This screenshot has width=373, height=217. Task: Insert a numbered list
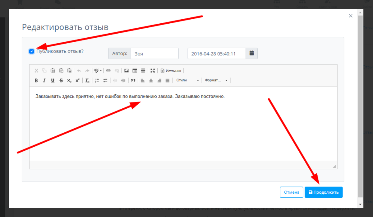point(97,80)
